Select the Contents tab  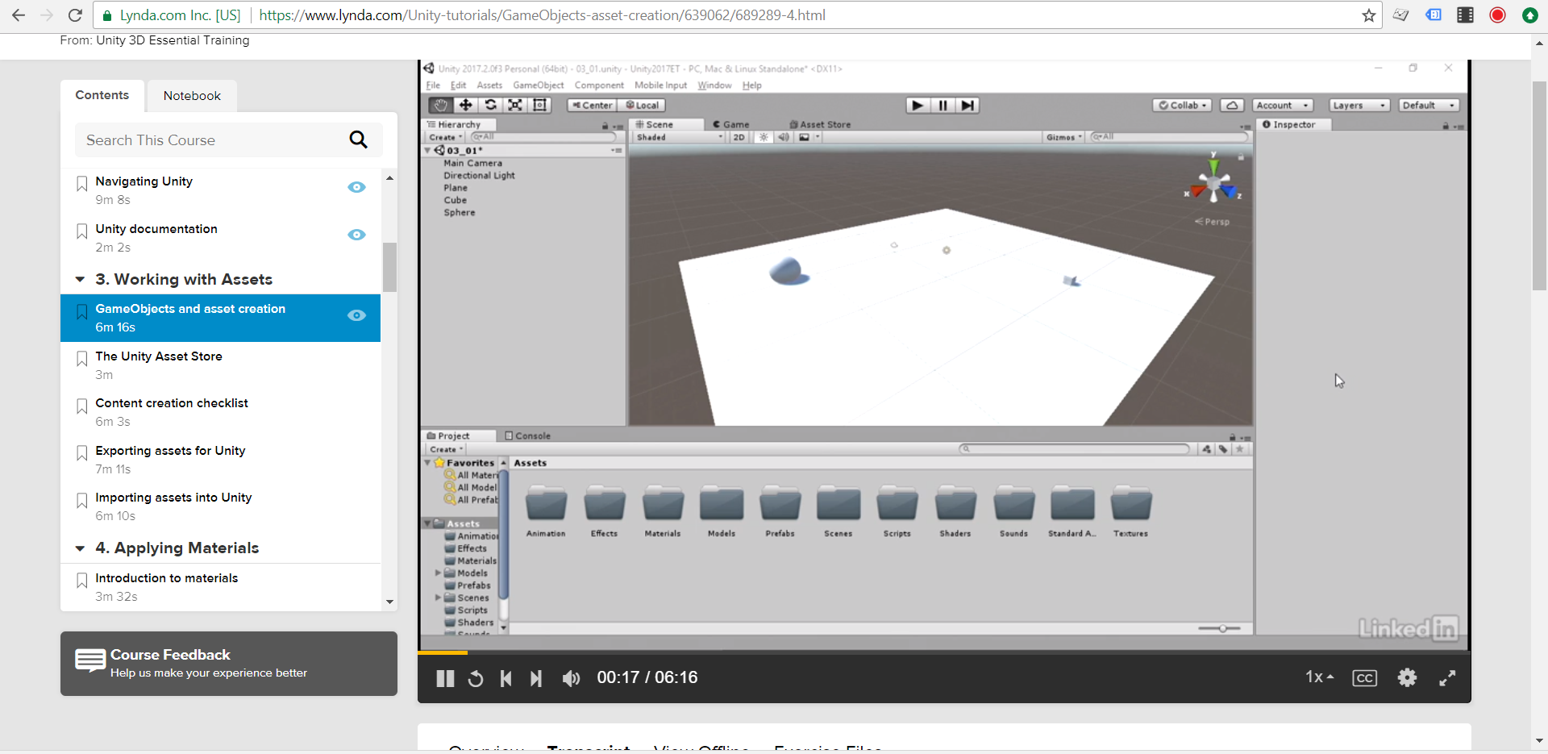tap(102, 95)
